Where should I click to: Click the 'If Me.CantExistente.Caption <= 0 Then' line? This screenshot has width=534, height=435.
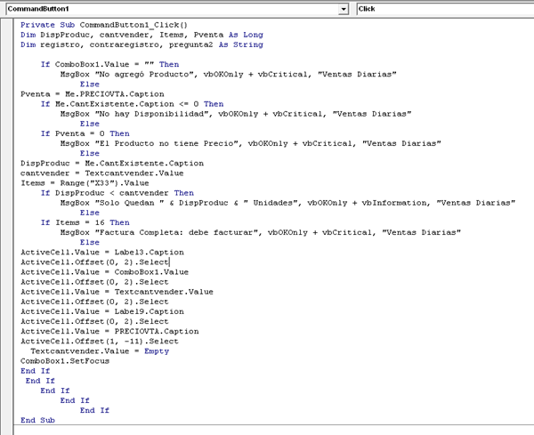(132, 104)
